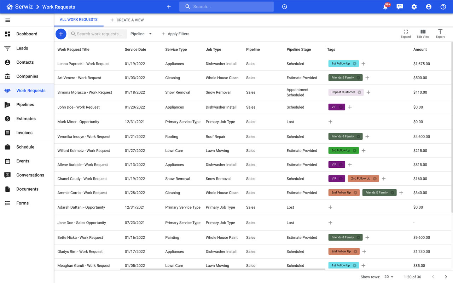
Task: Go to the next page of results
Action: click(446, 277)
